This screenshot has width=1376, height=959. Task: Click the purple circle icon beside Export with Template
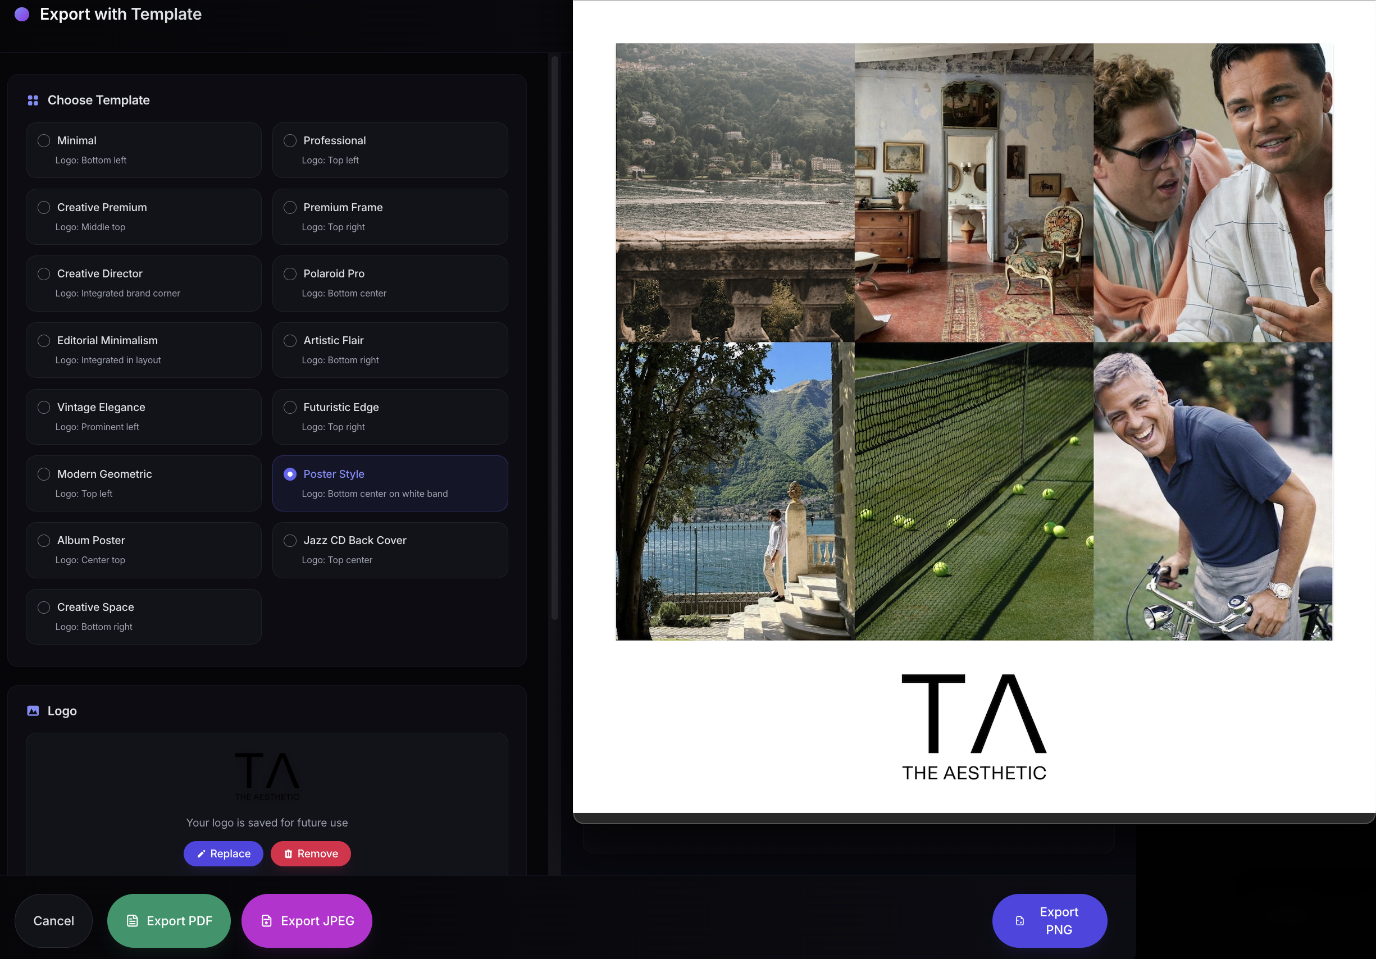click(21, 15)
